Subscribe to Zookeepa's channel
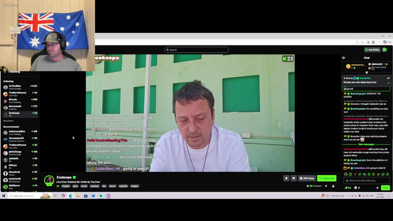 point(326,178)
